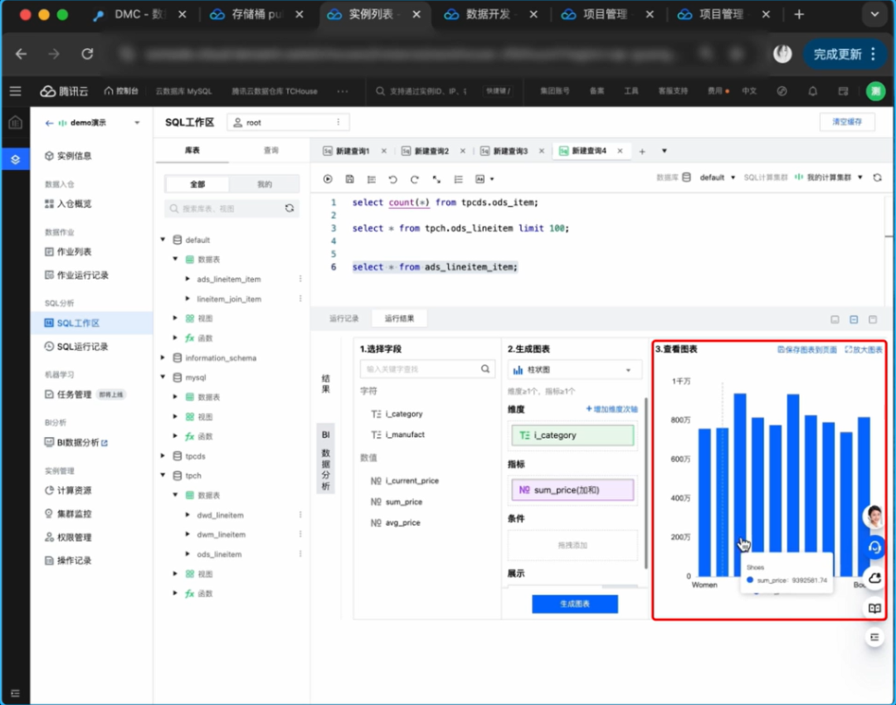The width and height of the screenshot is (896, 705).
Task: Add a new query tab with plus icon
Action: (x=641, y=151)
